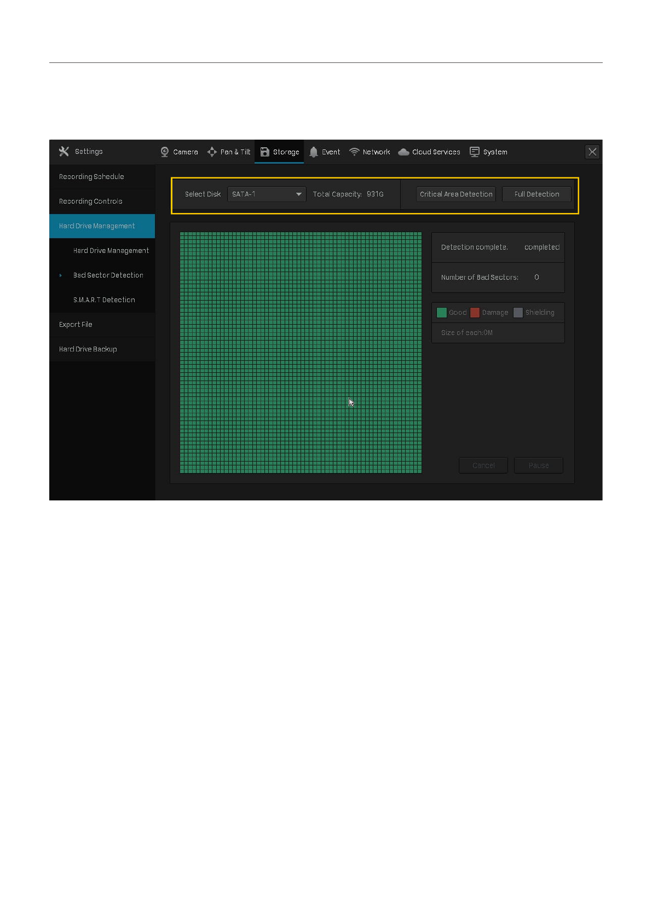Viewport: 652px width, 922px height.
Task: Open Recording Schedule menu item
Action: [x=91, y=177]
